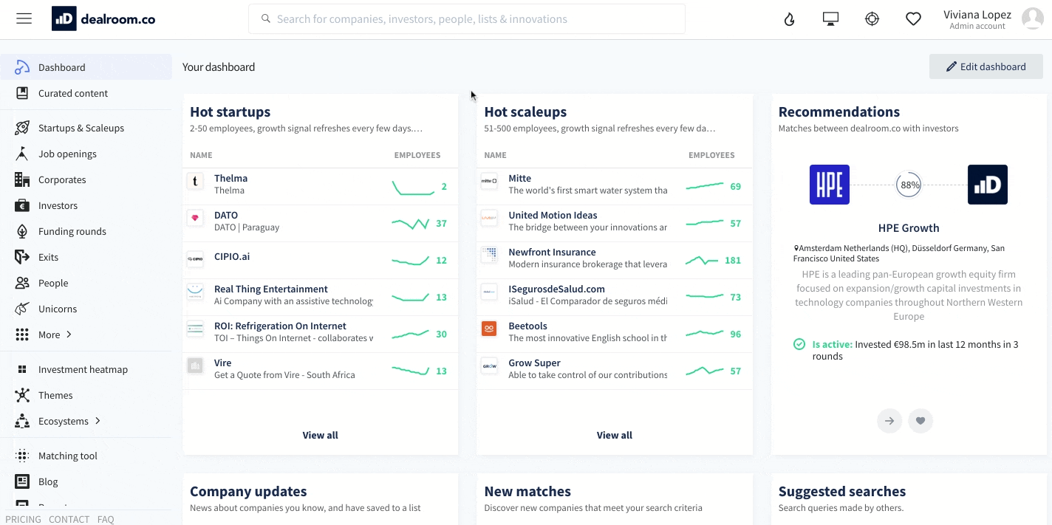Screen dimensions: 1052x525
Task: Click the dealroom.co logo
Action: (103, 19)
